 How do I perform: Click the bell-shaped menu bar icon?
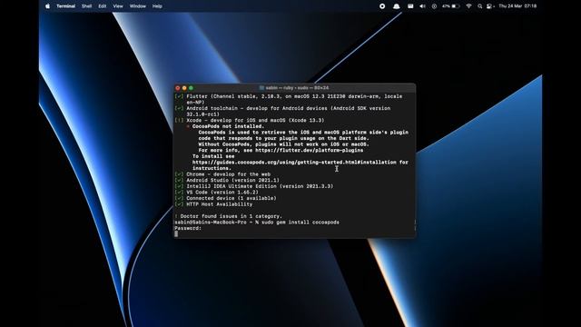tap(397, 6)
